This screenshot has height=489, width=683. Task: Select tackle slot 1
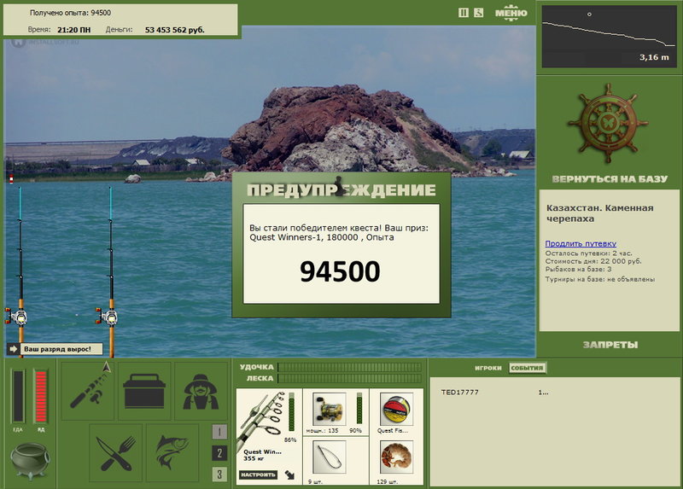coord(219,432)
